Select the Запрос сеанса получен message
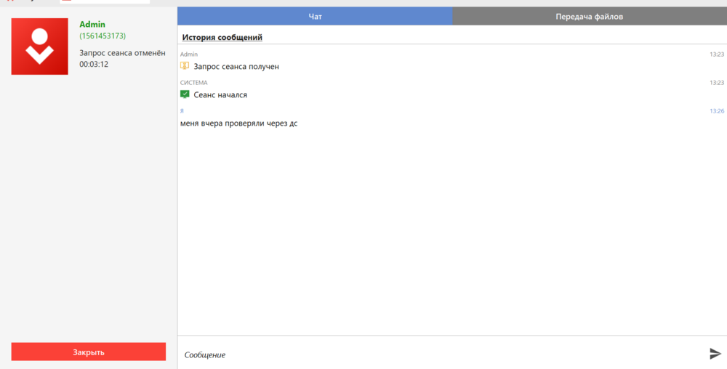 tap(236, 67)
